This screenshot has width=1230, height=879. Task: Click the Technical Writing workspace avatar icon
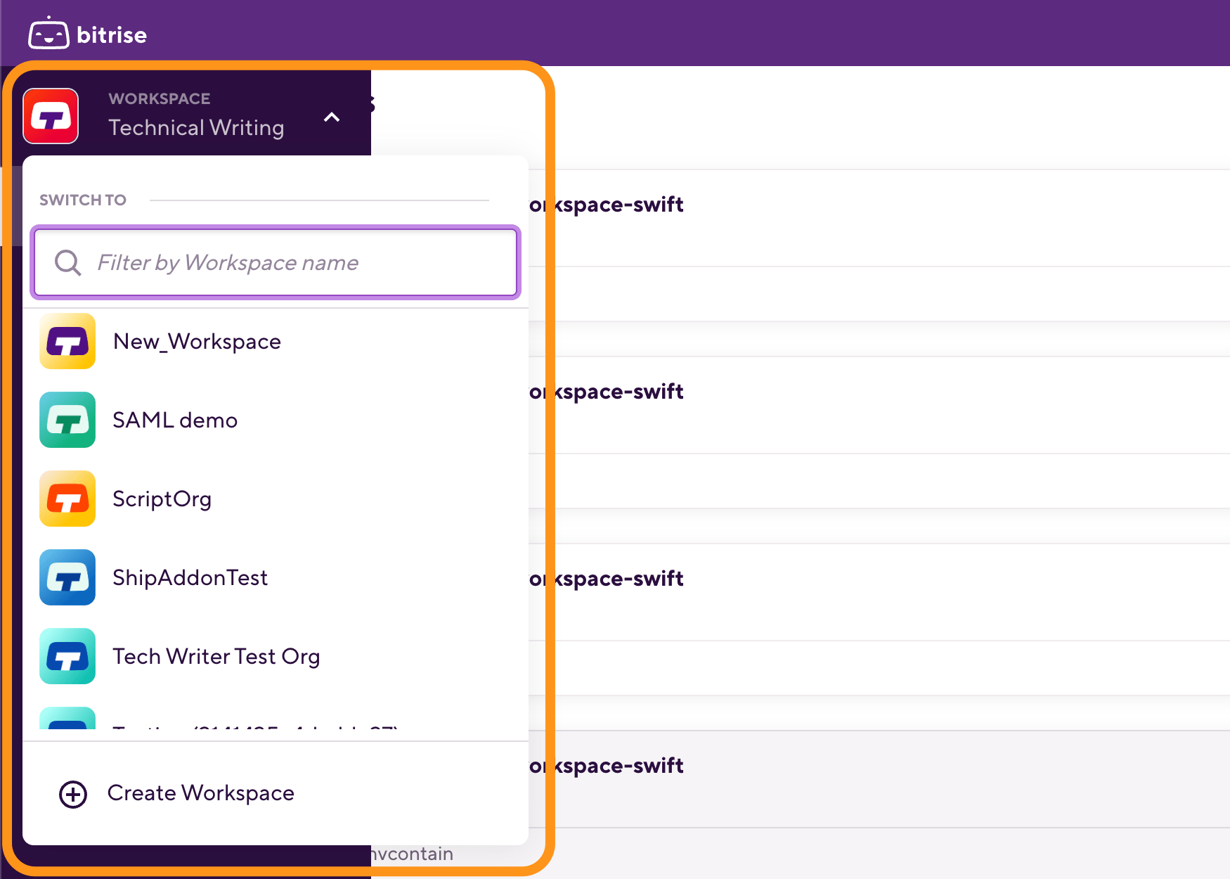pyautogui.click(x=51, y=115)
